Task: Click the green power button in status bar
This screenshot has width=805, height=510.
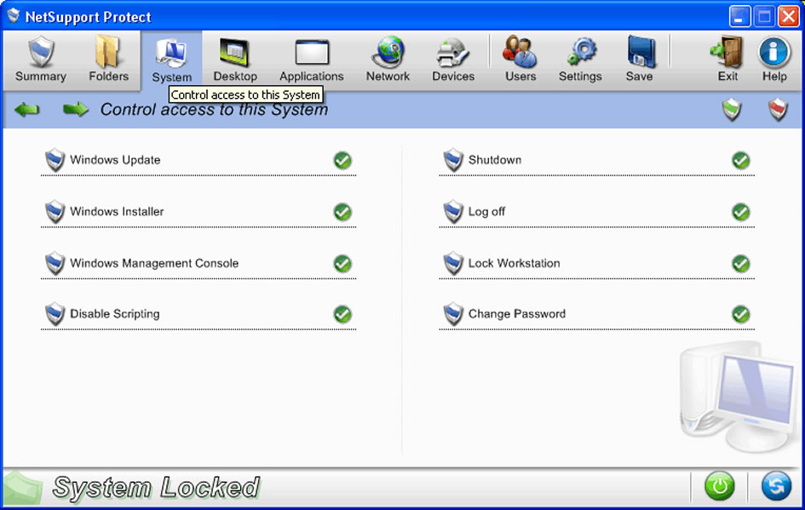Action: tap(719, 486)
